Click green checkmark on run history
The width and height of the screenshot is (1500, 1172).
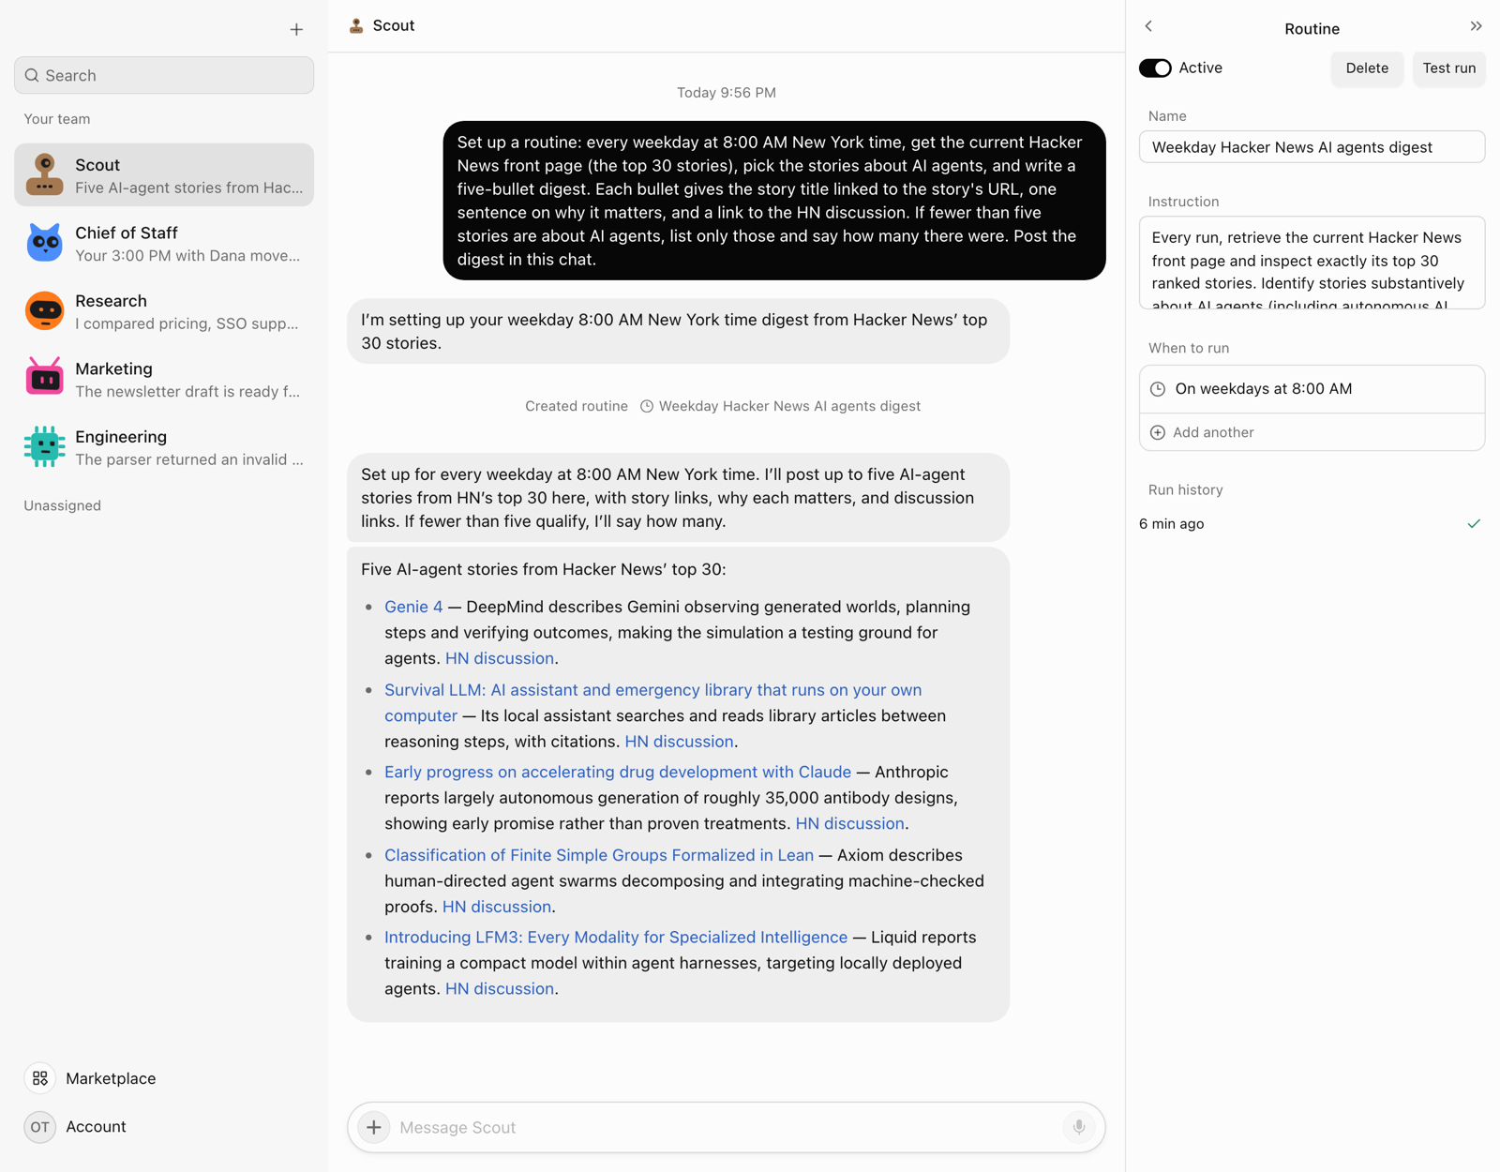pos(1474,524)
